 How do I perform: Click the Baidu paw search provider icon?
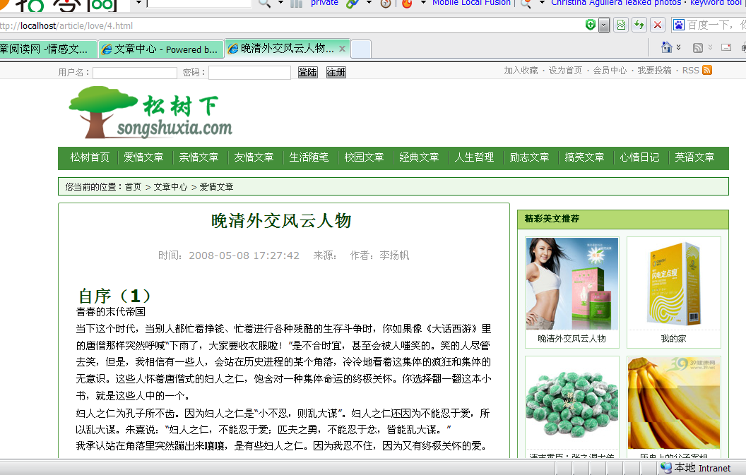679,25
